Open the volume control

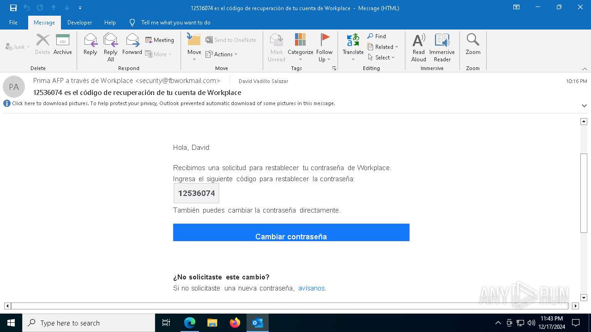pyautogui.click(x=531, y=323)
